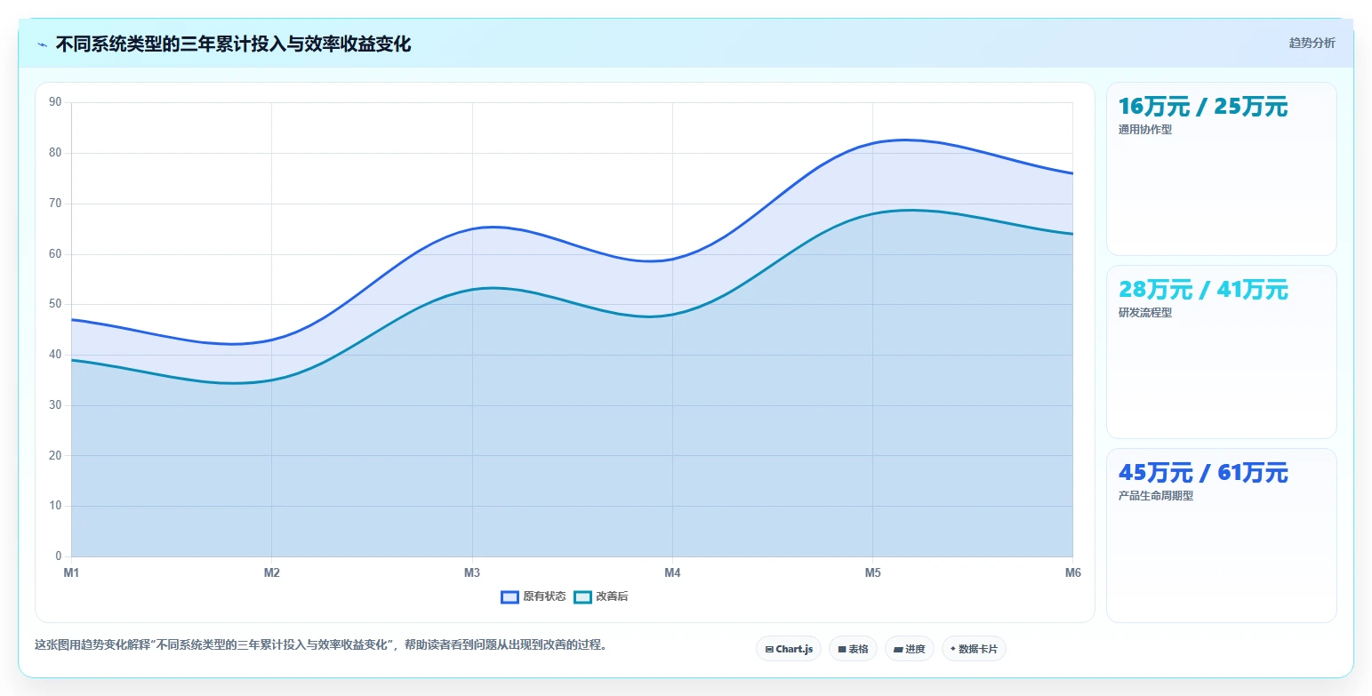
Task: Click the 10 y-axis tick label
Action: pos(55,506)
